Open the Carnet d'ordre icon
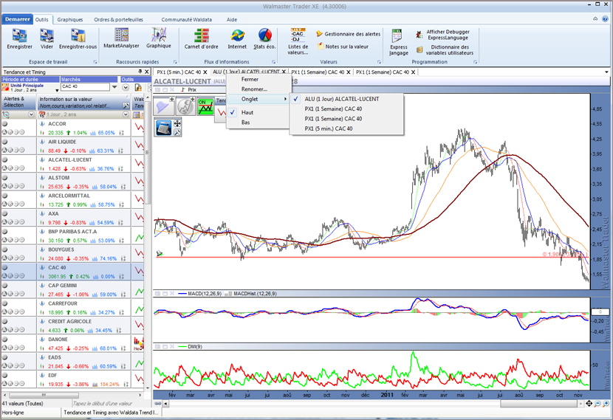Viewport: 613px width, 420px height. 202,35
